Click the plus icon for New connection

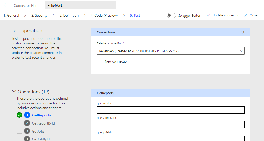click(101, 61)
